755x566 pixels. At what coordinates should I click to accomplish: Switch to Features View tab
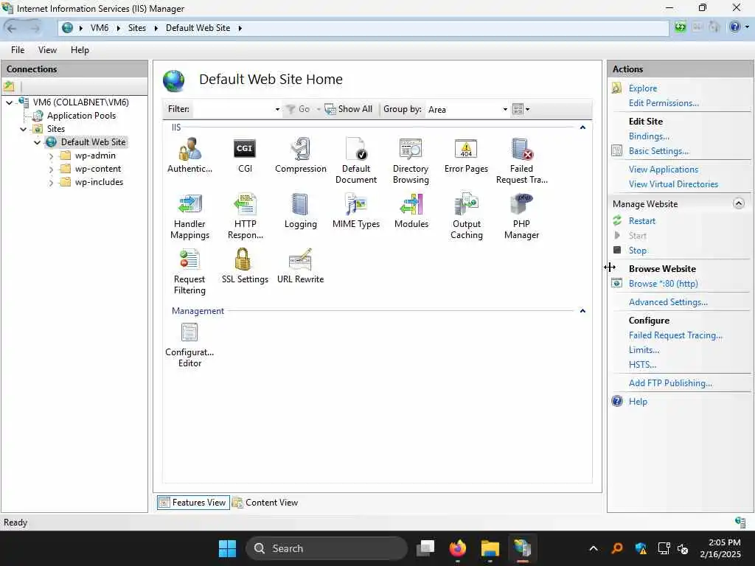click(193, 503)
